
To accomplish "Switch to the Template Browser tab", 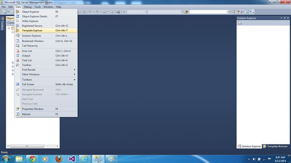I will point(275,146).
